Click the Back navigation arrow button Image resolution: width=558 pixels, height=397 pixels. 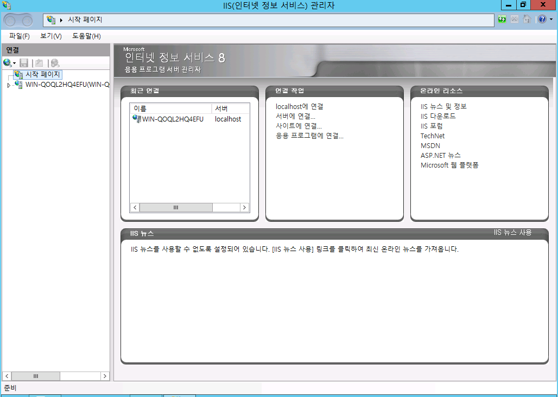pos(10,21)
